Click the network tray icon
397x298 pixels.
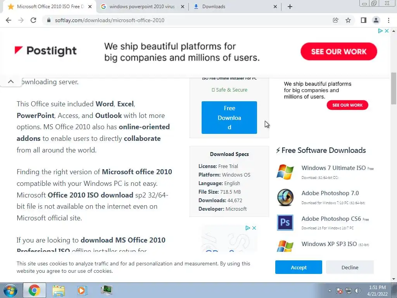pyautogui.click(x=349, y=291)
